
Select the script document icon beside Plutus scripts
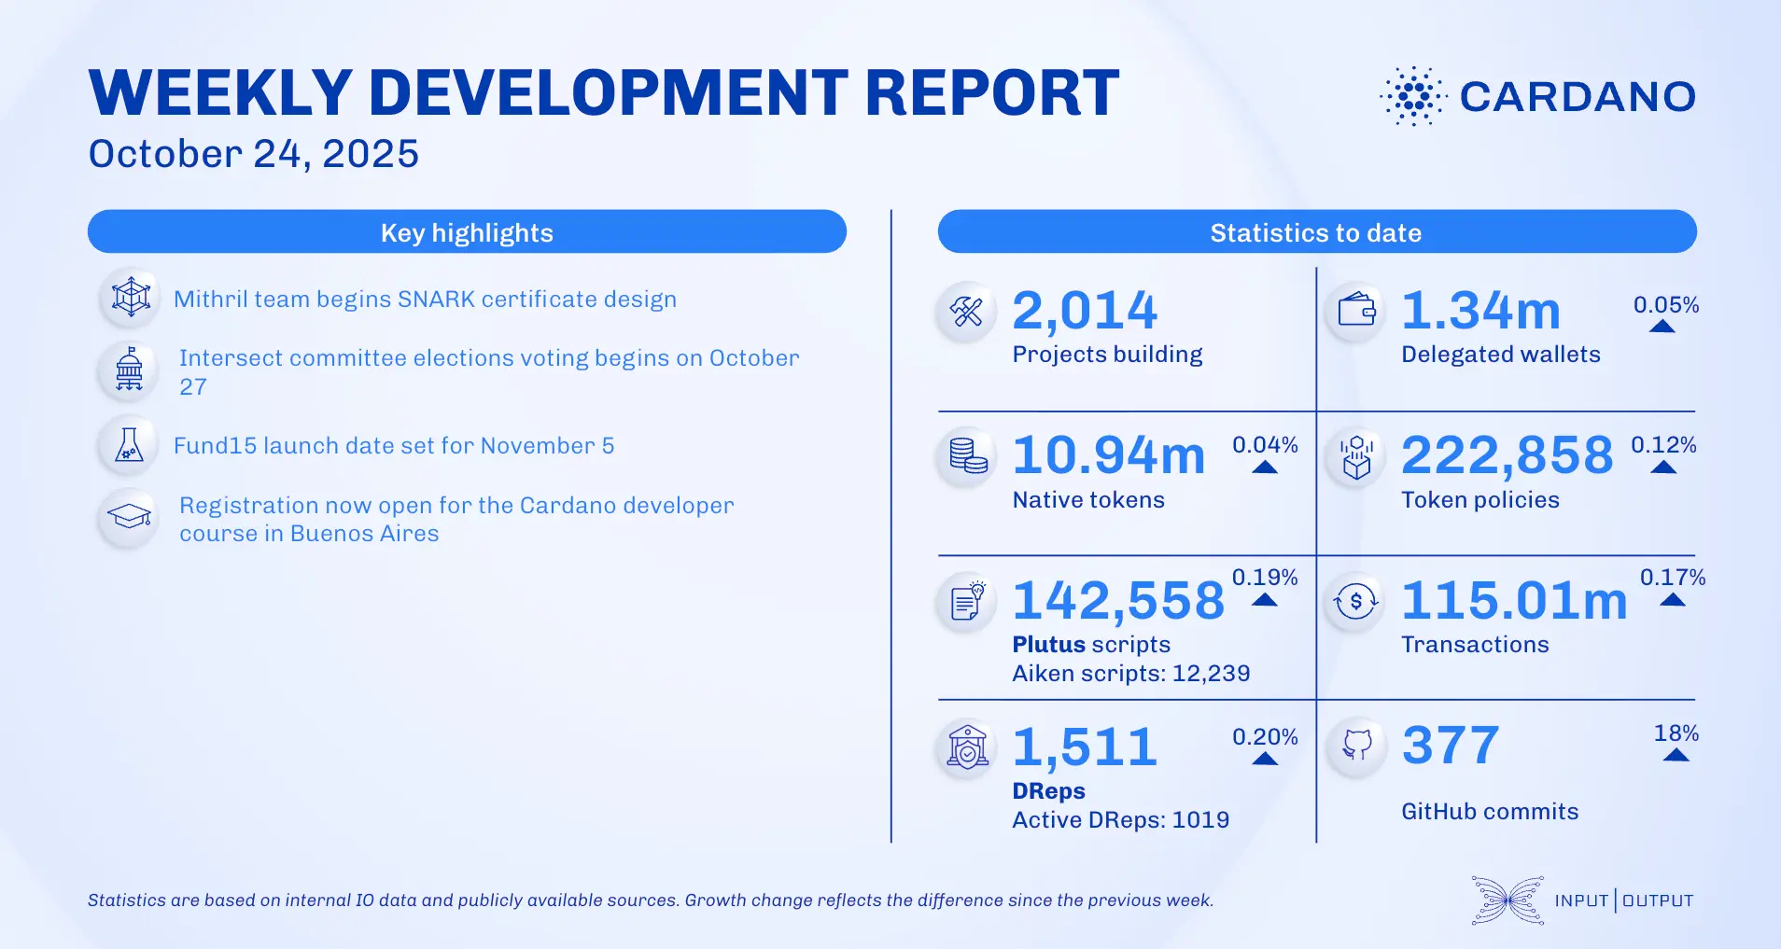(x=968, y=602)
